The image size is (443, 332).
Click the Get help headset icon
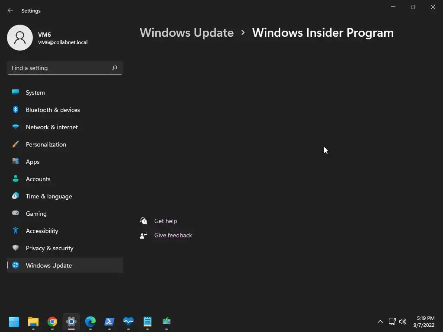144,221
